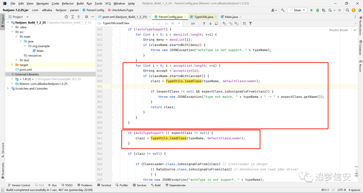Open Search Everywhere magnifier icon
The width and height of the screenshot is (363, 193).
tap(347, 10)
